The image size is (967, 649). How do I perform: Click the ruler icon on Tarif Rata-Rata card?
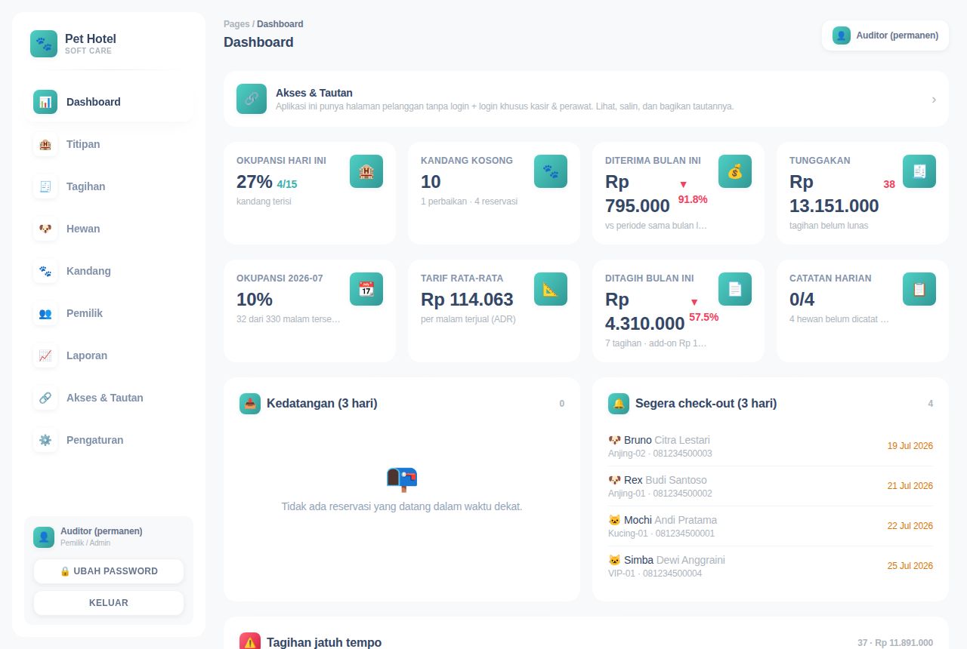[x=551, y=289]
